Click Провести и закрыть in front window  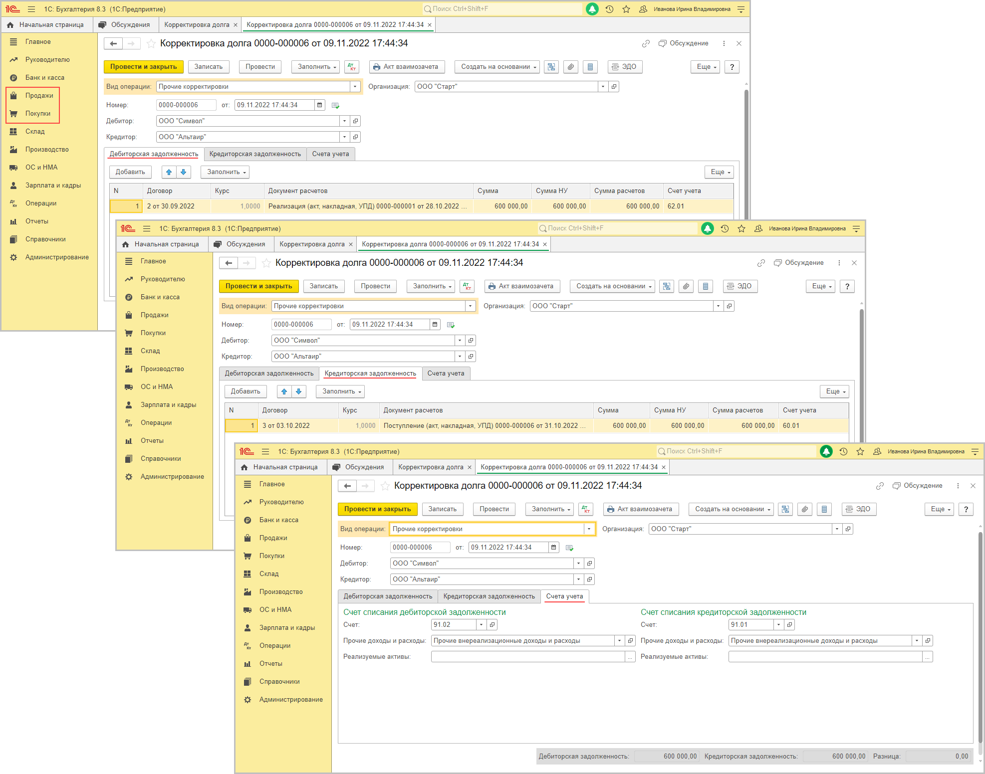pyautogui.click(x=377, y=509)
